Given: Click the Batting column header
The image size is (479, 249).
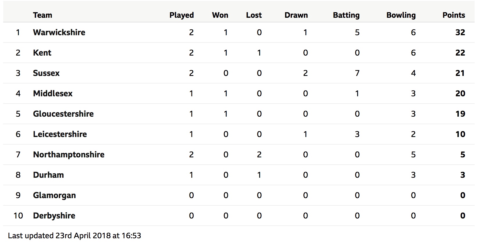Looking at the screenshot, I should [x=346, y=15].
